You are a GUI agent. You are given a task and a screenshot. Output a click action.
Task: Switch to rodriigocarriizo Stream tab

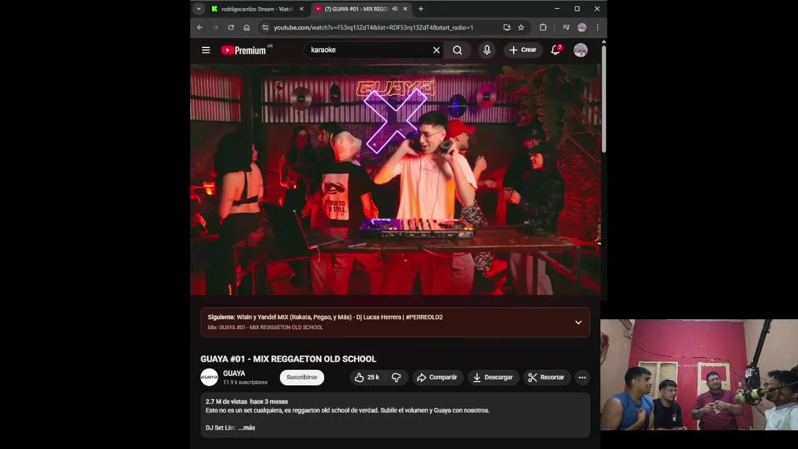tap(257, 9)
